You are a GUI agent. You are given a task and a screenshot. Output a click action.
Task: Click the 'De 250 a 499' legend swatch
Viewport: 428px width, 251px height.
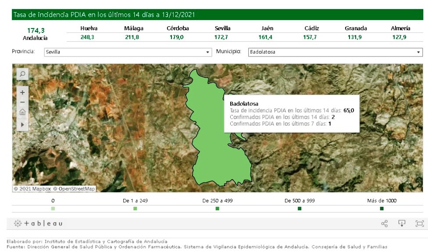[x=218, y=209]
